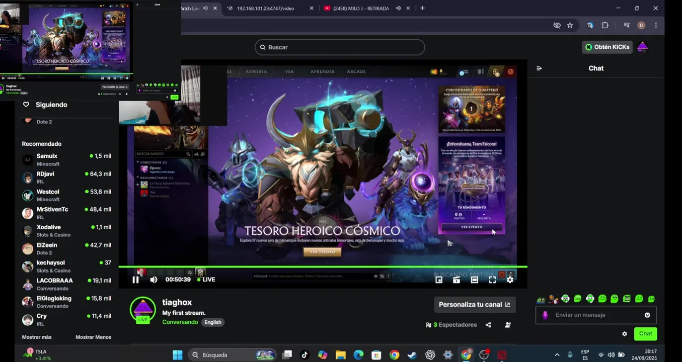Open Steam from the taskbar

click(412, 355)
